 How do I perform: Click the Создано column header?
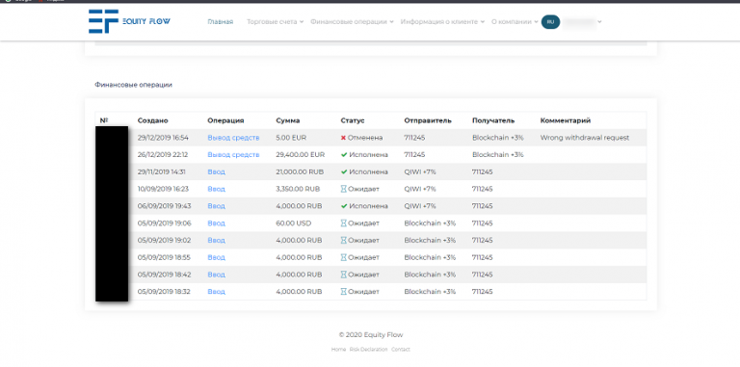[152, 120]
